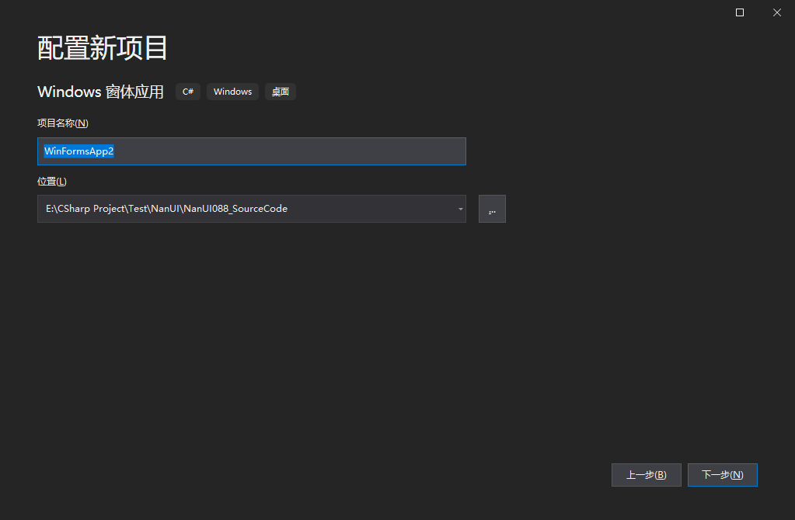Click the 上一步(B) Back button
This screenshot has height=520, width=795.
click(646, 474)
